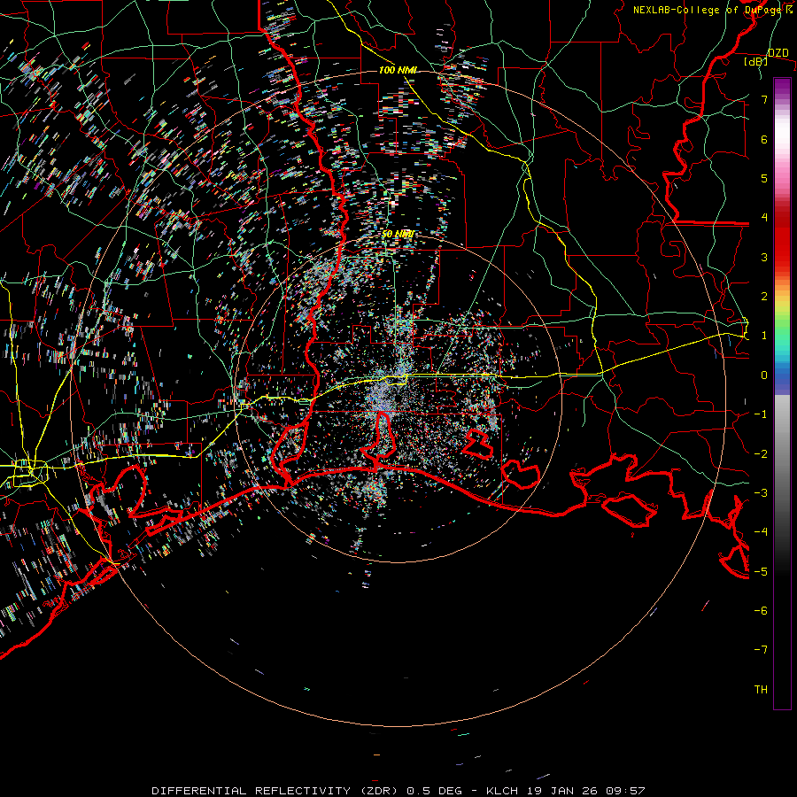
Task: Click scale value -4 on the legend
Action: click(761, 532)
